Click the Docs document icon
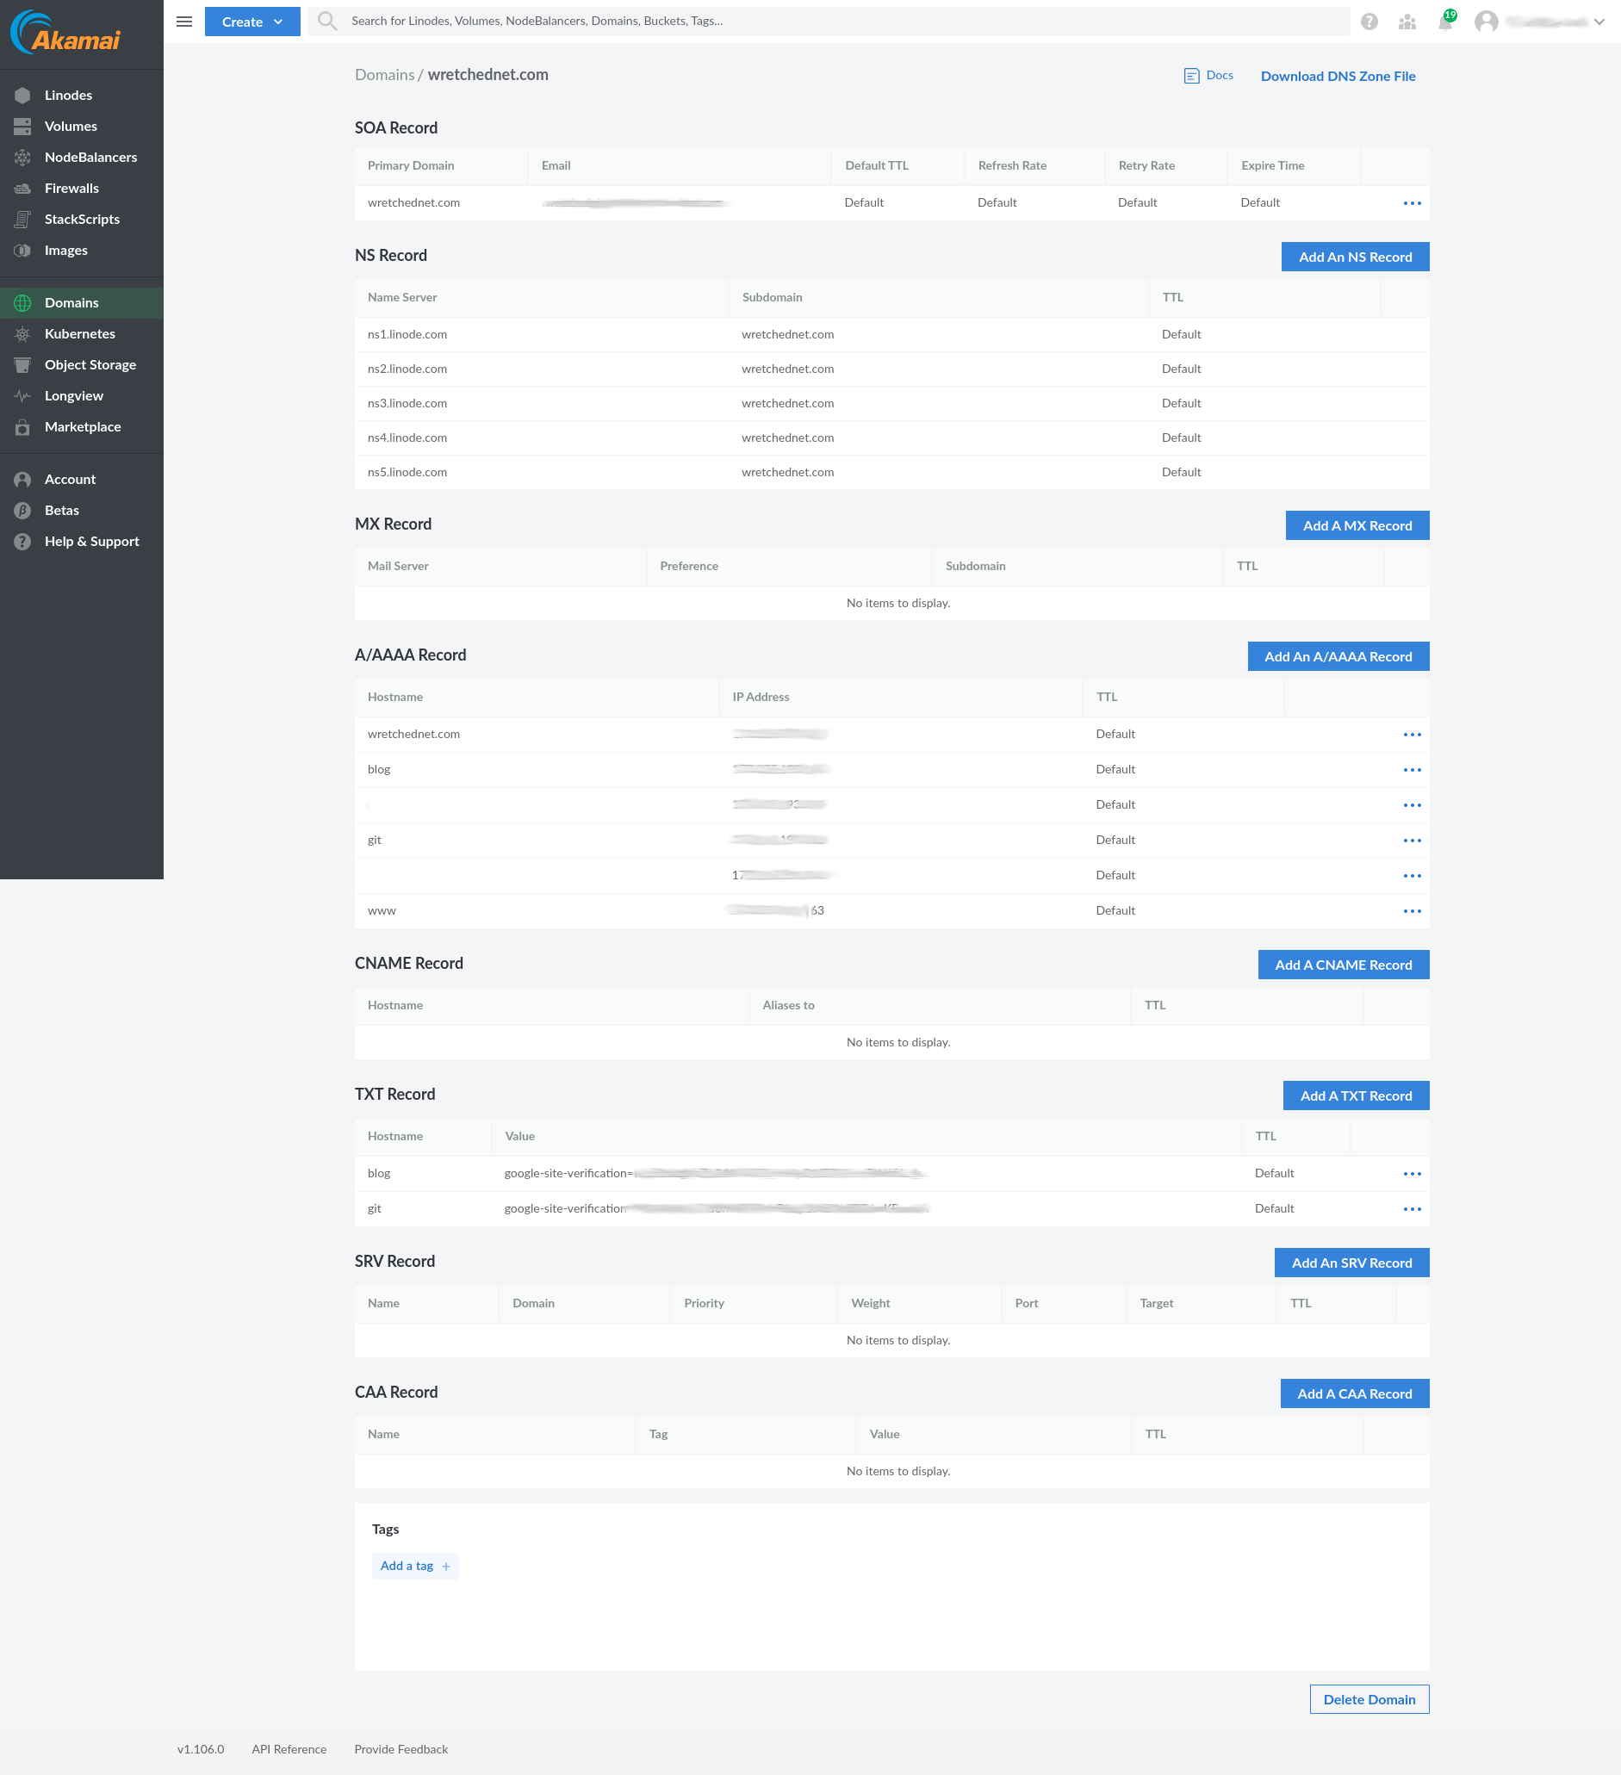 [1190, 76]
